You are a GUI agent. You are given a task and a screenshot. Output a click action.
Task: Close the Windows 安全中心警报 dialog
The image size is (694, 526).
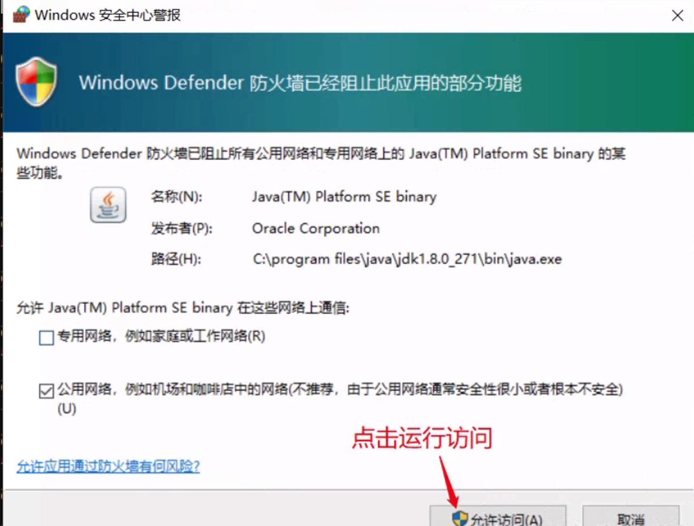tap(677, 15)
